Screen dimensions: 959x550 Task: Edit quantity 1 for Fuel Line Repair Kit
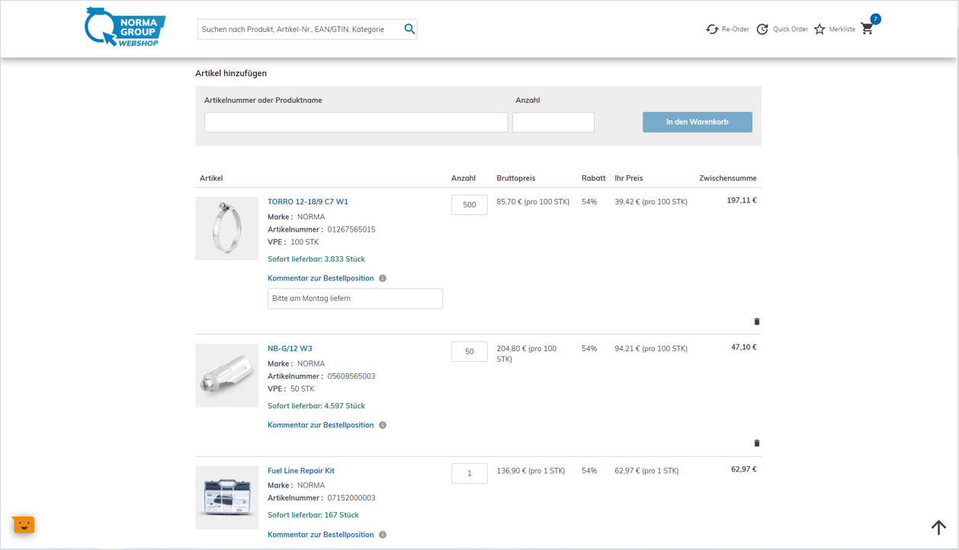coord(470,473)
